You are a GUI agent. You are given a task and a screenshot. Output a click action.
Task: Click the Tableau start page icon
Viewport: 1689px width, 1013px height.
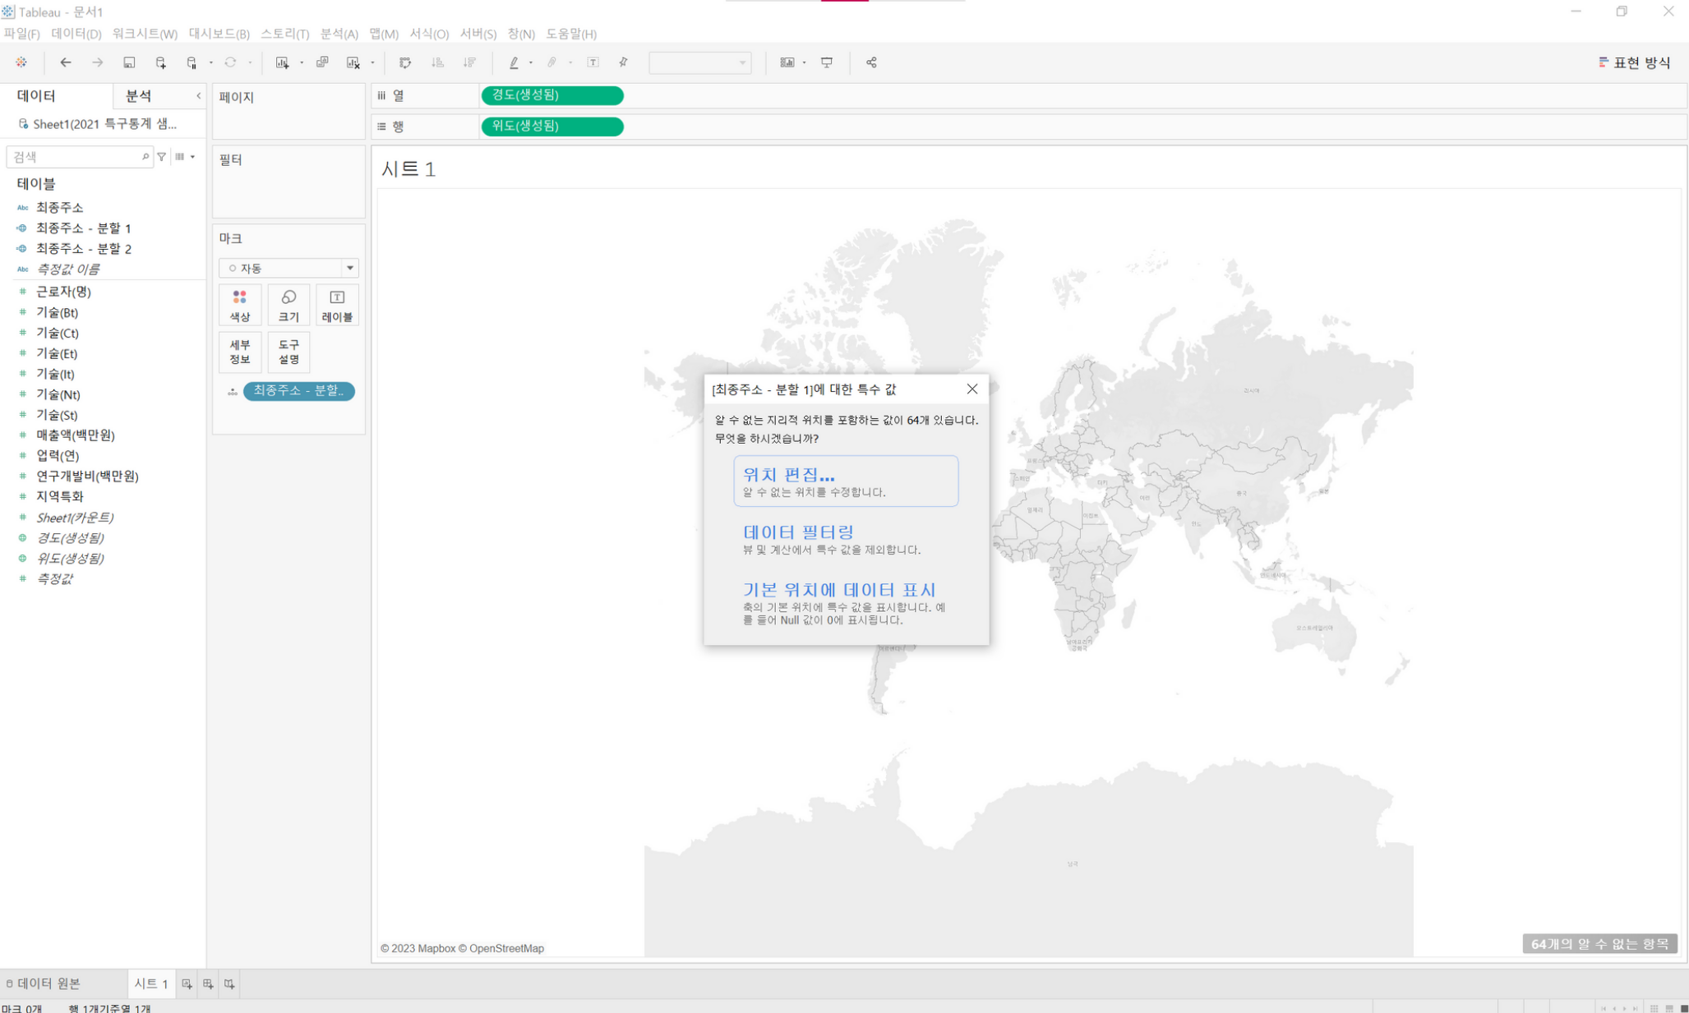point(21,62)
